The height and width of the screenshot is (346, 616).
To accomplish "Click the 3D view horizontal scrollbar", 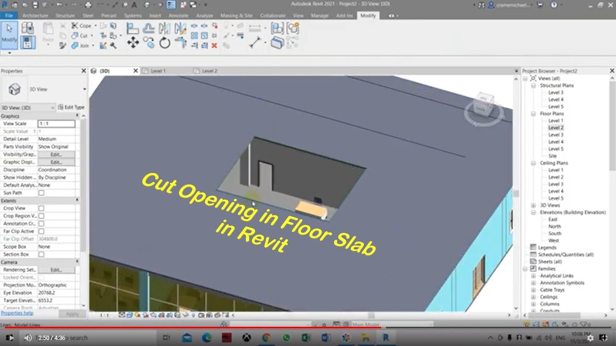I will pos(371,315).
